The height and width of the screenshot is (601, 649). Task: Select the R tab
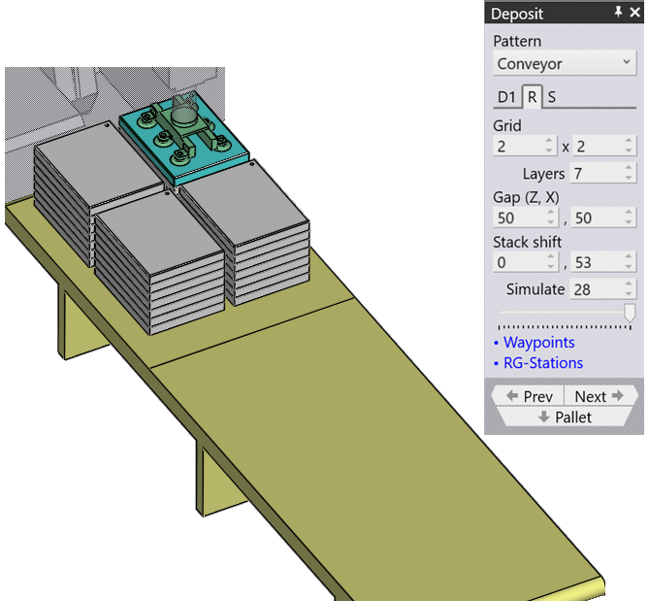[532, 97]
